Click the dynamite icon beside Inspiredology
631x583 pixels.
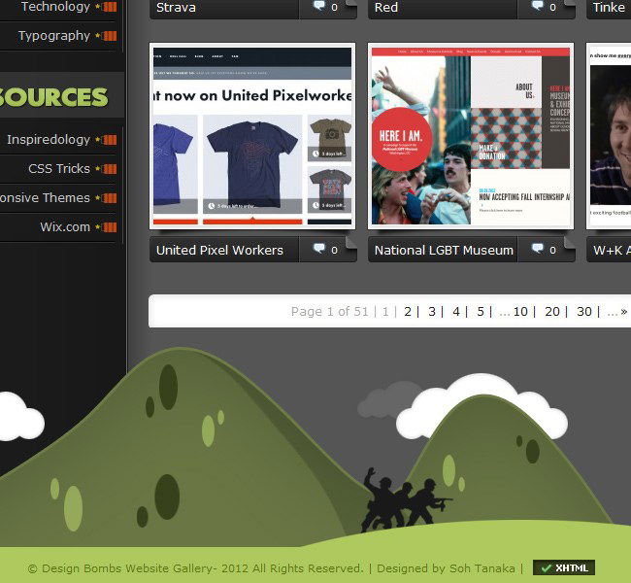point(106,140)
